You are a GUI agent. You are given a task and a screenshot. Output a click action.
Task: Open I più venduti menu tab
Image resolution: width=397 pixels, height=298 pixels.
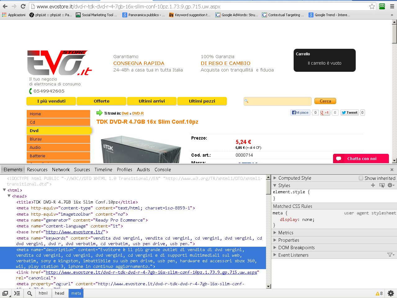(51, 101)
